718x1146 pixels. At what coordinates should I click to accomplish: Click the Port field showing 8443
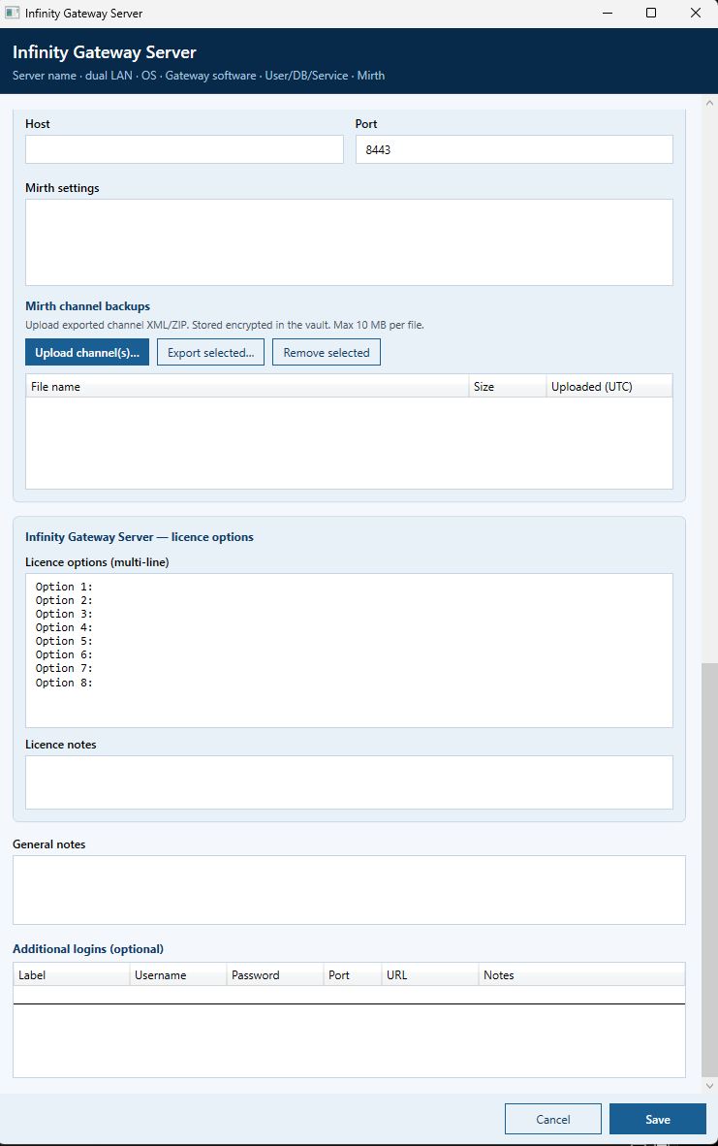click(x=514, y=149)
